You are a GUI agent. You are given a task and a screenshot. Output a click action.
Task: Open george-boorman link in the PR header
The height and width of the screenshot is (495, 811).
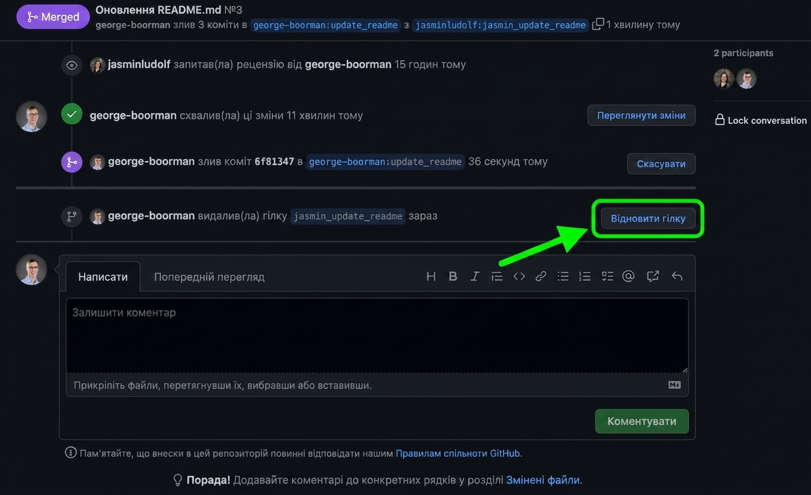(133, 25)
